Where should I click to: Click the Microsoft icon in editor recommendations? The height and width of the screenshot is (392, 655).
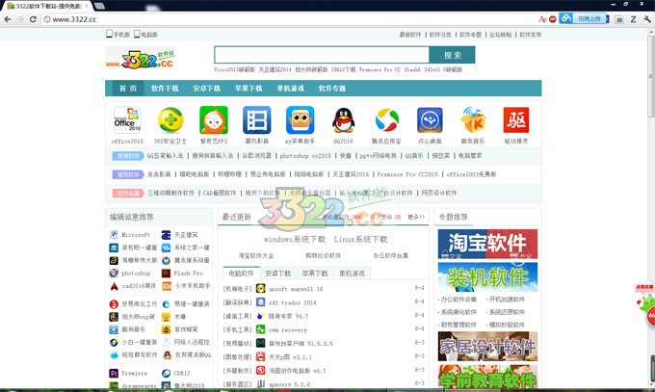114,235
